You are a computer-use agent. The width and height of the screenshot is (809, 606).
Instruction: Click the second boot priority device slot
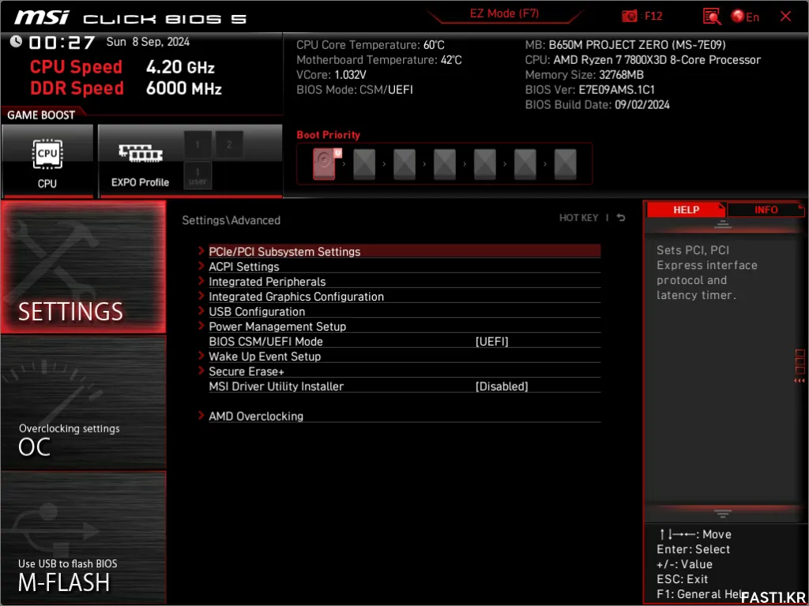364,164
